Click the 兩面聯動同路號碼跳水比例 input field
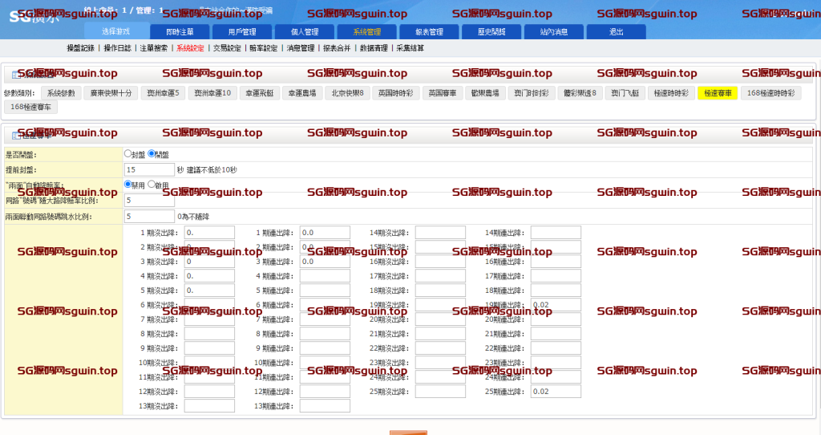Screen dimensions: 821x435 pyautogui.click(x=149, y=217)
